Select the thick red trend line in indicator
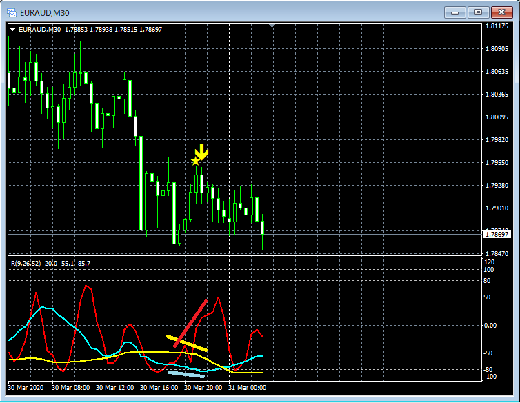The image size is (520, 403). point(190,324)
